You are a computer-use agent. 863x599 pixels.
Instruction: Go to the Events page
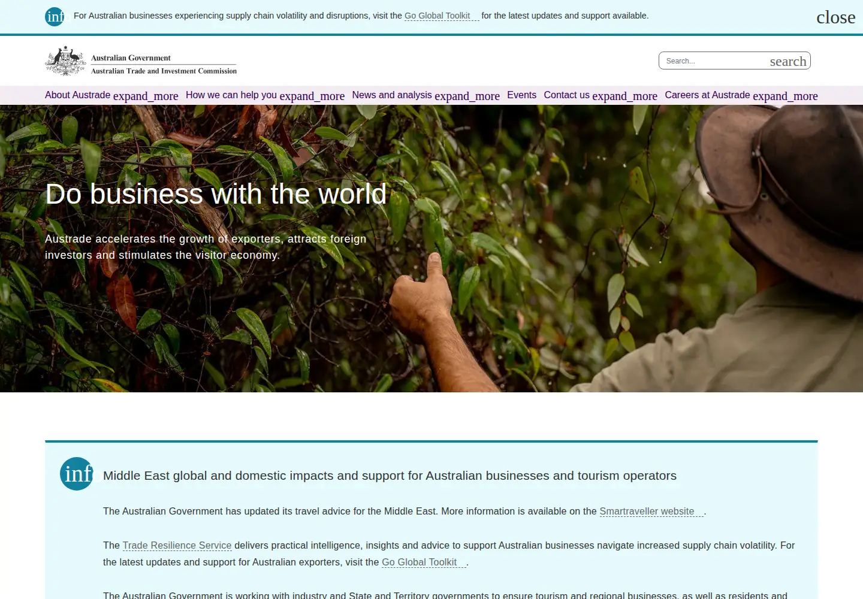coord(521,95)
